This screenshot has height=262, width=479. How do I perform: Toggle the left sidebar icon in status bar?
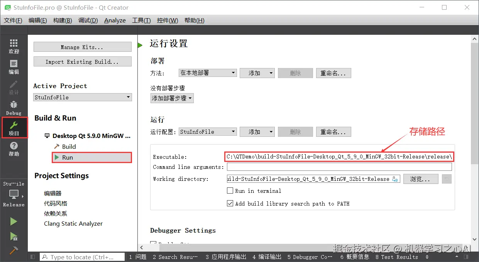point(32,257)
